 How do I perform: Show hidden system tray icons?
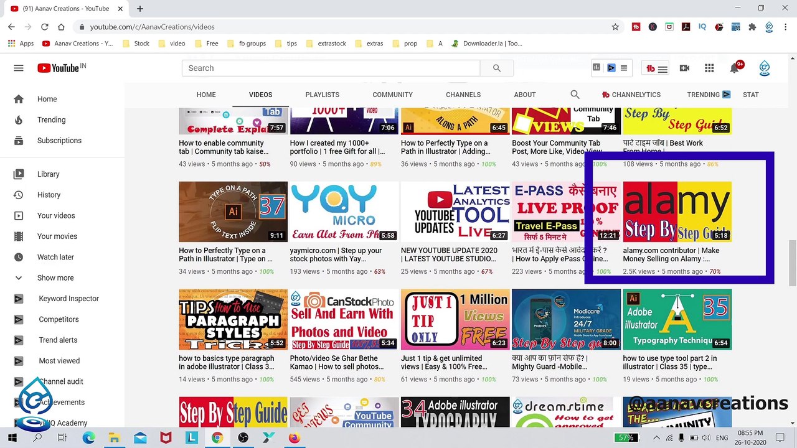pyautogui.click(x=657, y=438)
